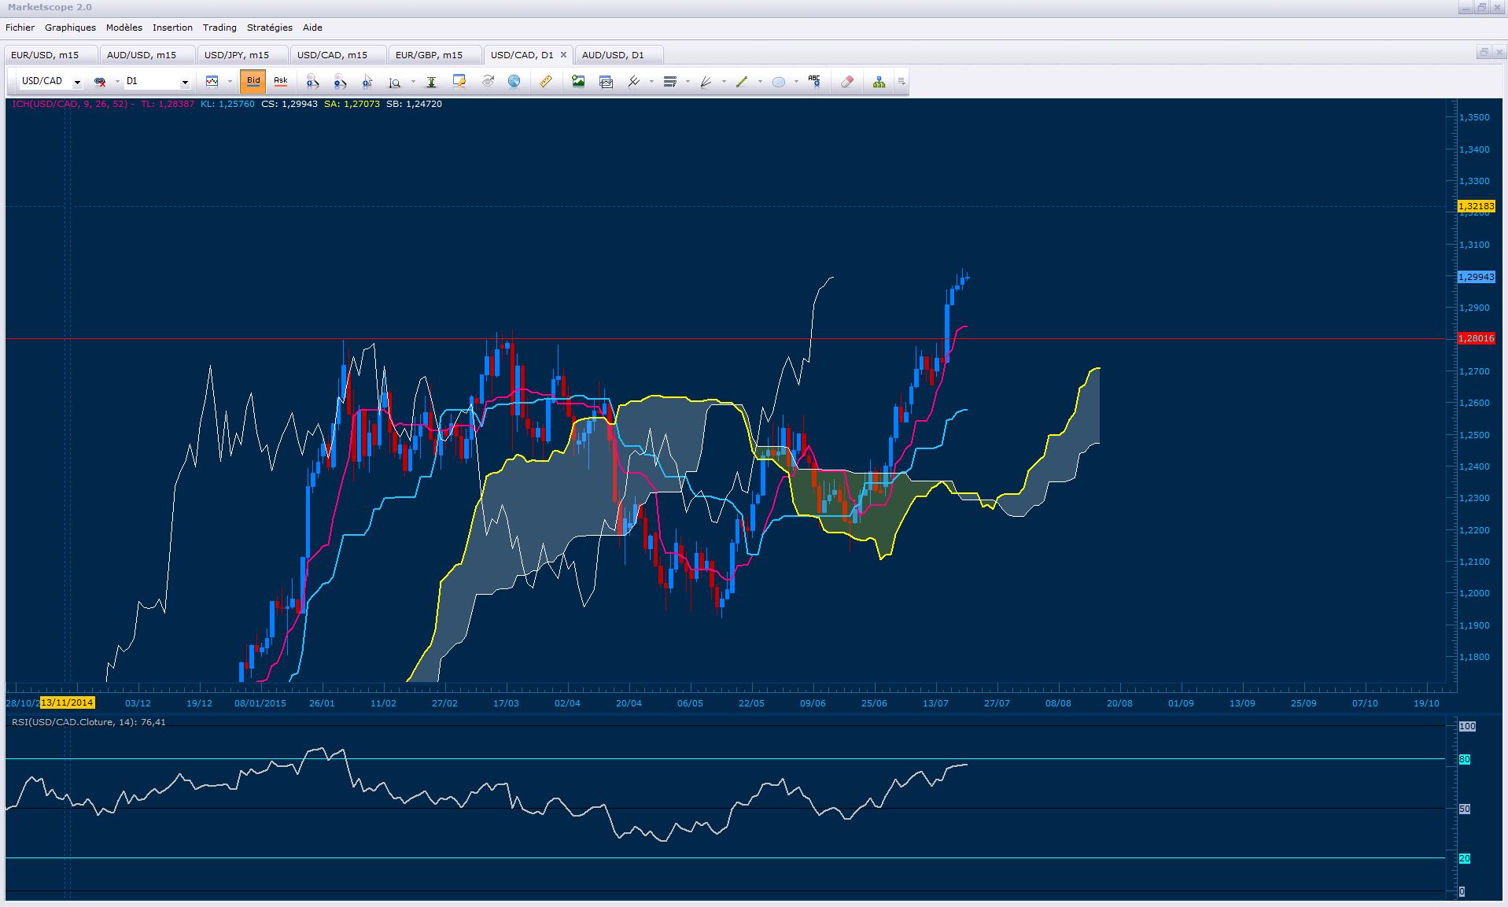1508x907 pixels.
Task: Click the eye visibility icon
Action: [x=488, y=81]
